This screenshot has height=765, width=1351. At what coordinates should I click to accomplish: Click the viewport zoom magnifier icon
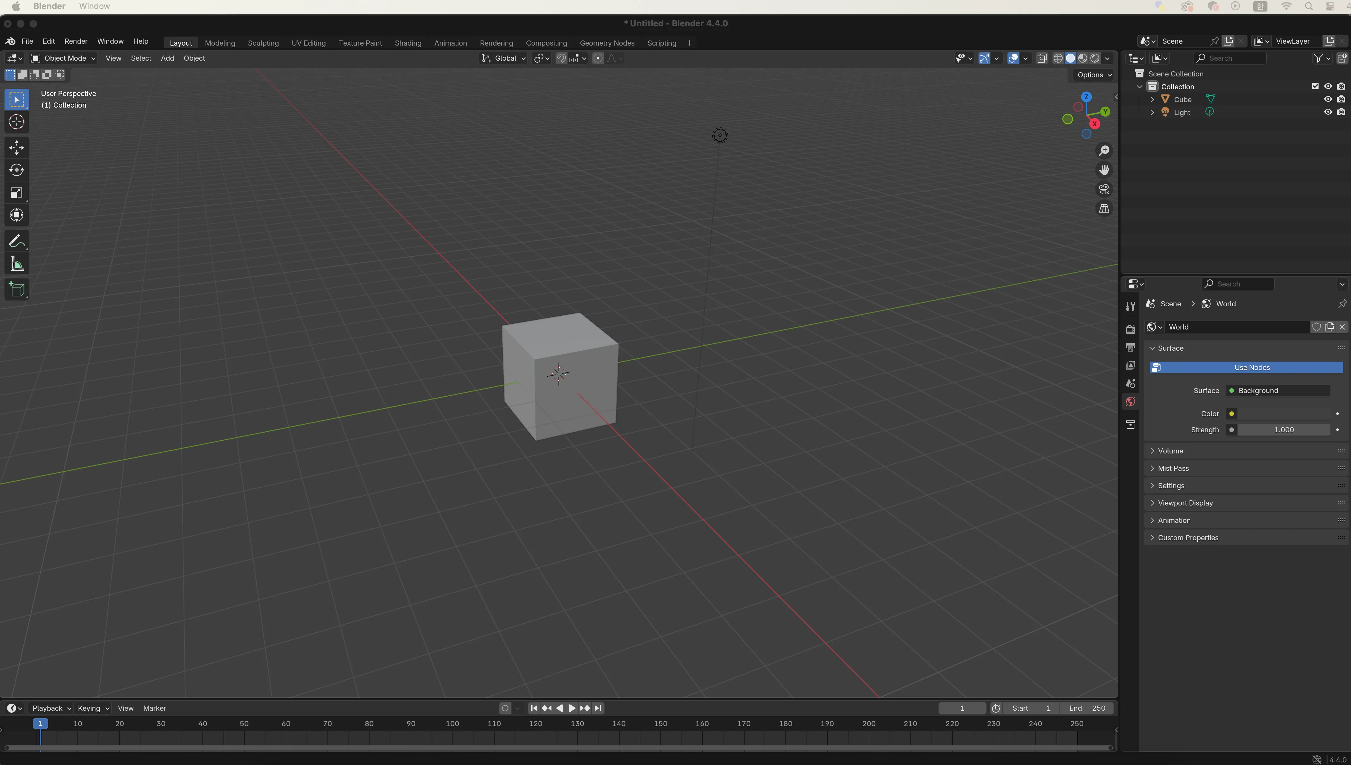(1105, 151)
